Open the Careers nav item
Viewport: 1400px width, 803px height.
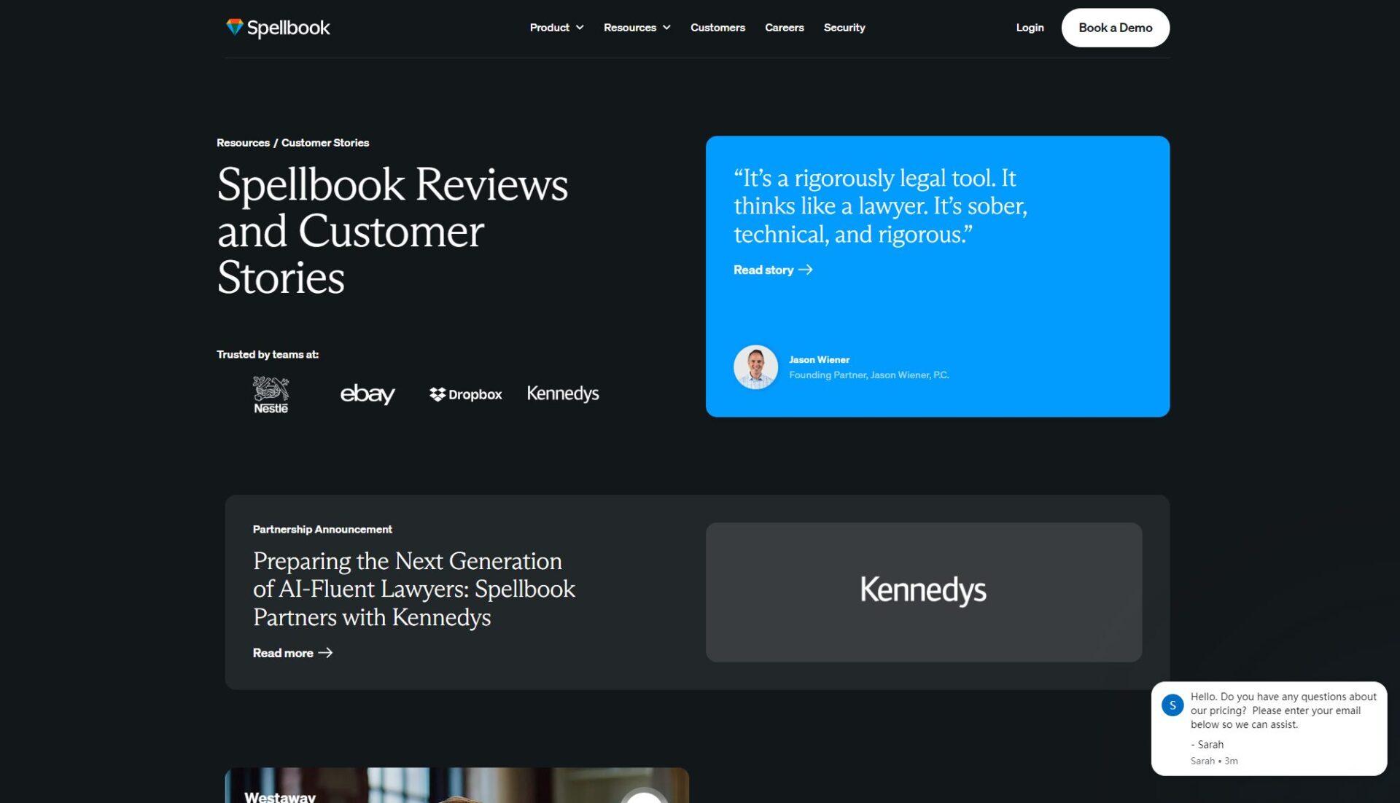pos(784,28)
